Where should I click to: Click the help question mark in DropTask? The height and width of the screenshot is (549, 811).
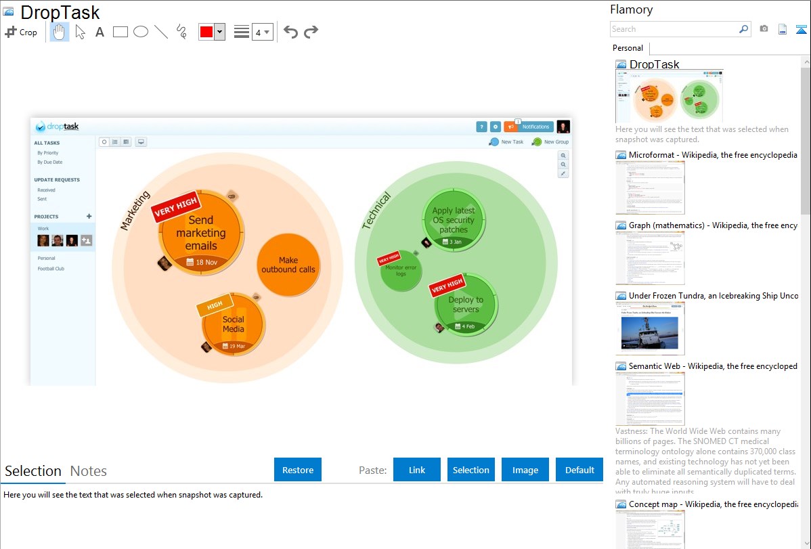(481, 127)
